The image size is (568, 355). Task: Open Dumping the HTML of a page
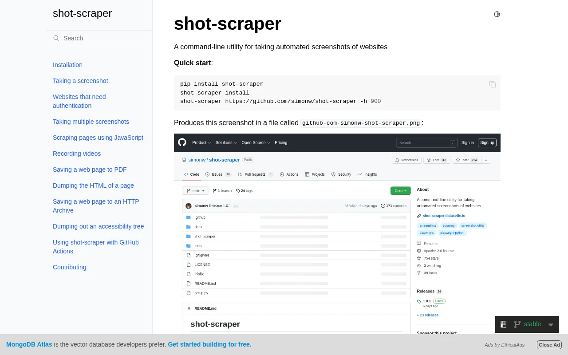[93, 185]
